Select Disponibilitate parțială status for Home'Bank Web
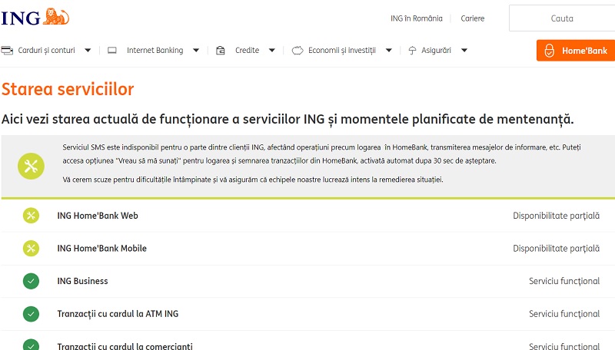Screen dimensions: 615x350 (x=556, y=216)
